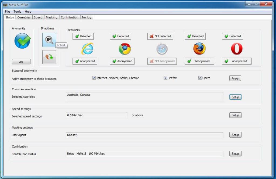Open Setup for Contribution
Screen dimensions: 276x179
(235, 154)
